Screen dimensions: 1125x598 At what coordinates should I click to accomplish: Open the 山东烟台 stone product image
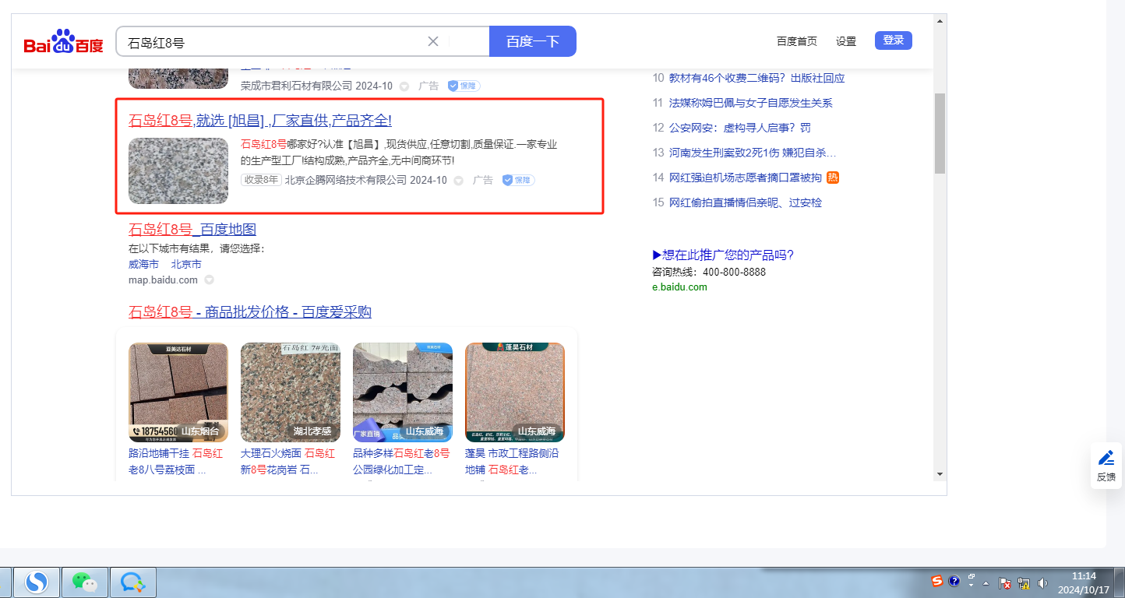pos(178,392)
